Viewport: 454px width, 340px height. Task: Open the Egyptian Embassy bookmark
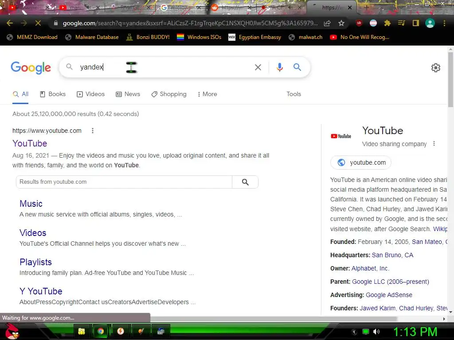coord(255,37)
